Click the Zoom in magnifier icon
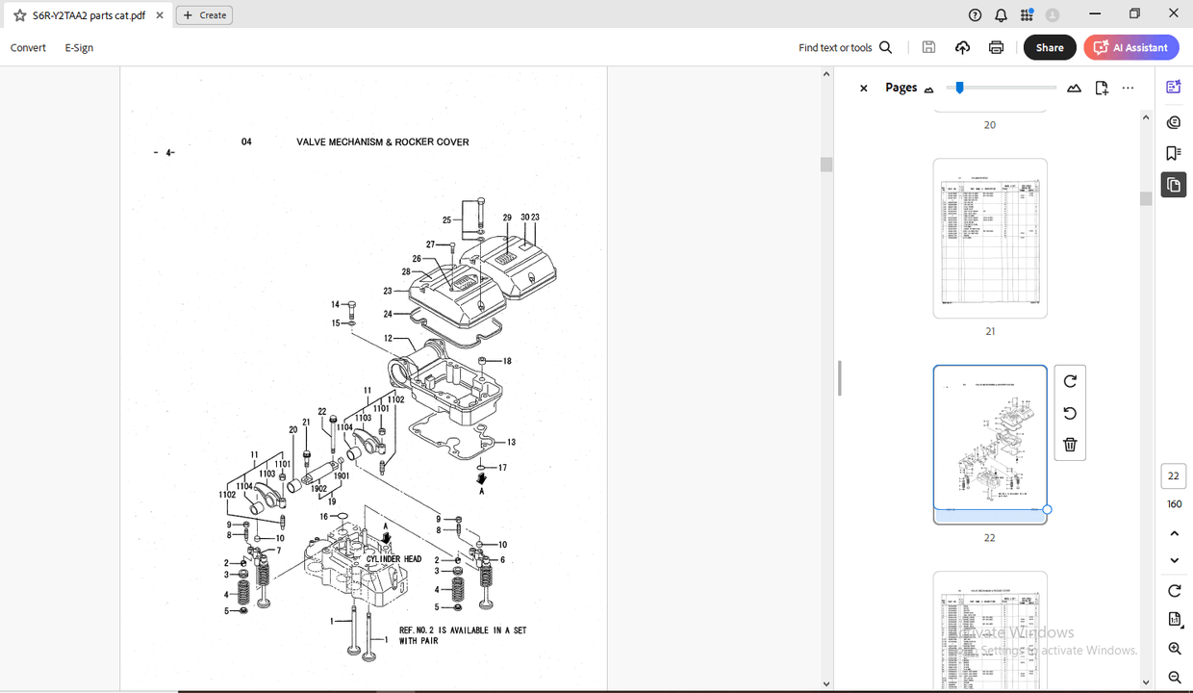Screen dimensions: 1193x693 coord(1174,648)
